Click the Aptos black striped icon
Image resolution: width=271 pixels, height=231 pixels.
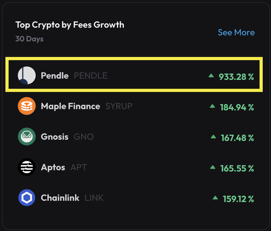point(27,167)
